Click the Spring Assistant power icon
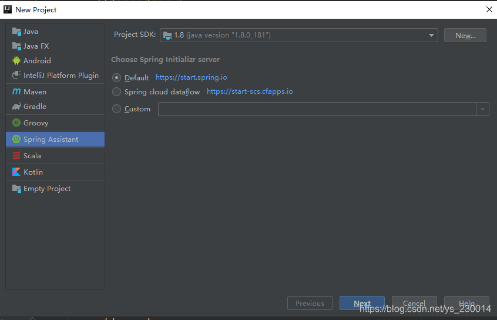Image resolution: width=497 pixels, height=320 pixels. 16,139
